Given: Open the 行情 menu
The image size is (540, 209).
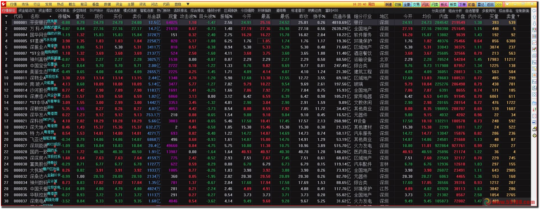Looking at the screenshot, I should tap(13, 4).
